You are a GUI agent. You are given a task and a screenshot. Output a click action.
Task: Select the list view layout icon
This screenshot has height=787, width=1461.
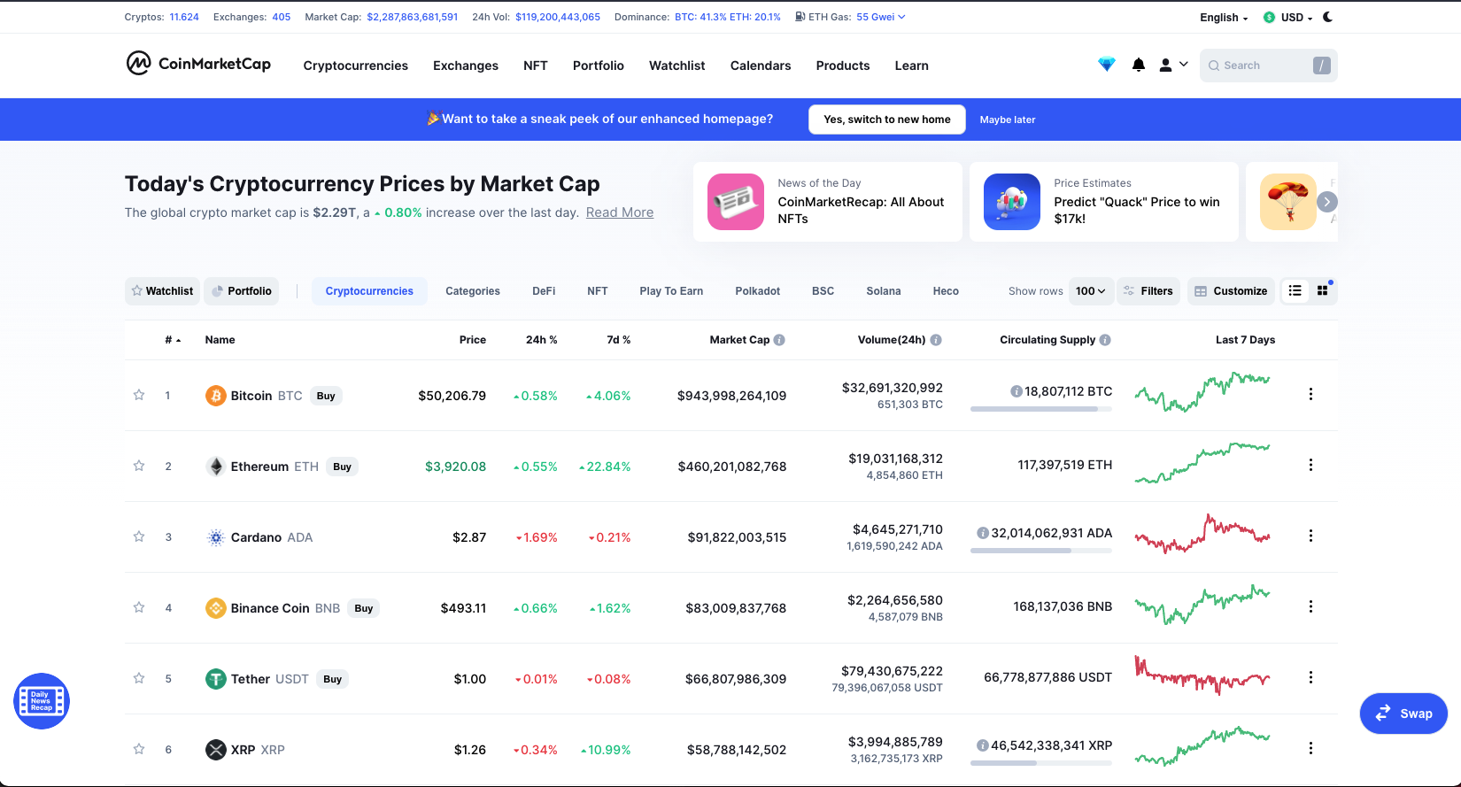[x=1295, y=290]
